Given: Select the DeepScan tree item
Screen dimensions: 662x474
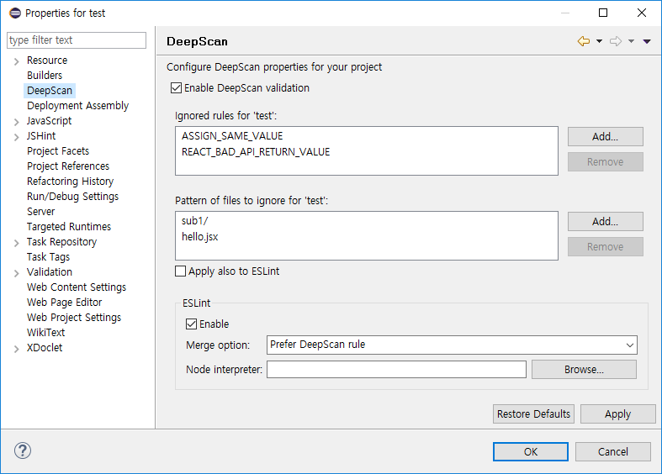Looking at the screenshot, I should [x=50, y=90].
